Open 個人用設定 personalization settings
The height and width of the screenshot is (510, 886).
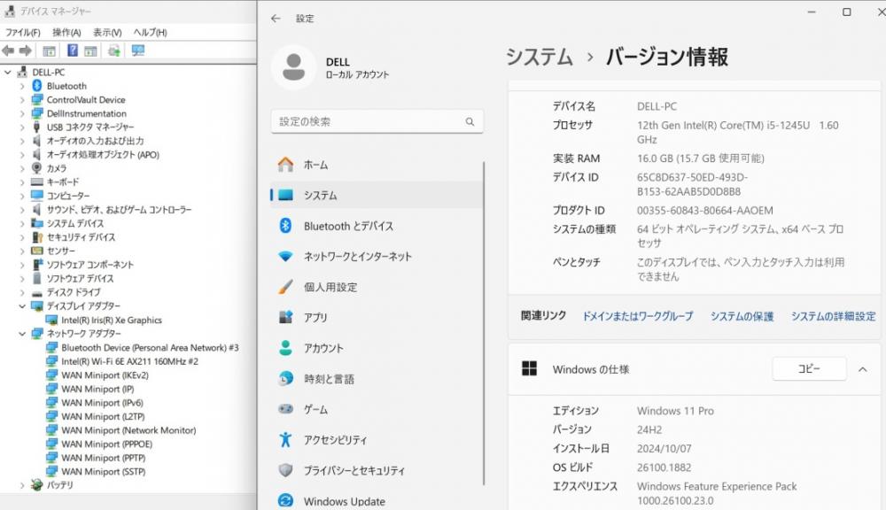[x=377, y=287]
